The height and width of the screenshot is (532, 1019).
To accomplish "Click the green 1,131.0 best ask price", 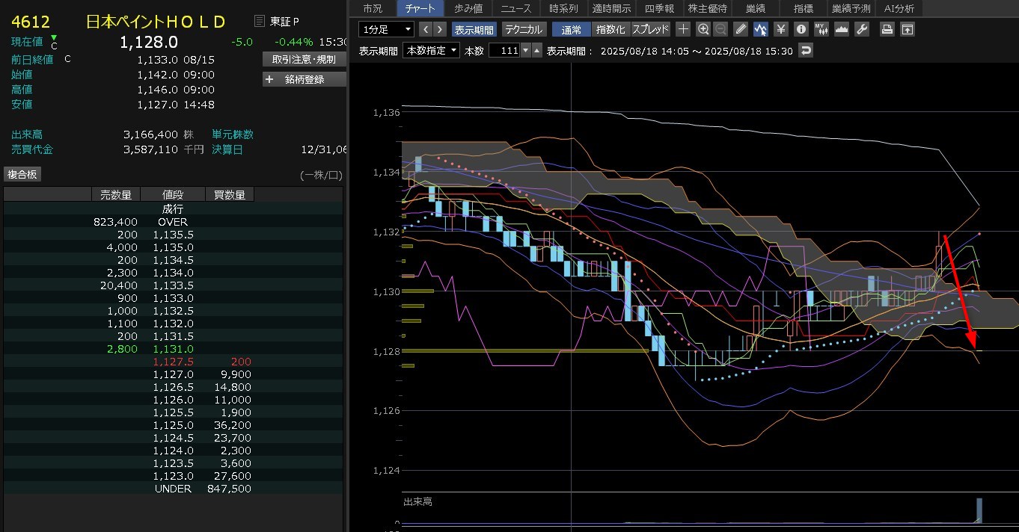I will click(174, 349).
